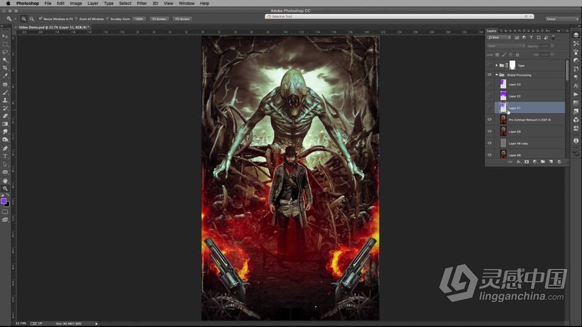Select the Healing Brush tool
Screen dimensions: 582x327
pos(5,84)
